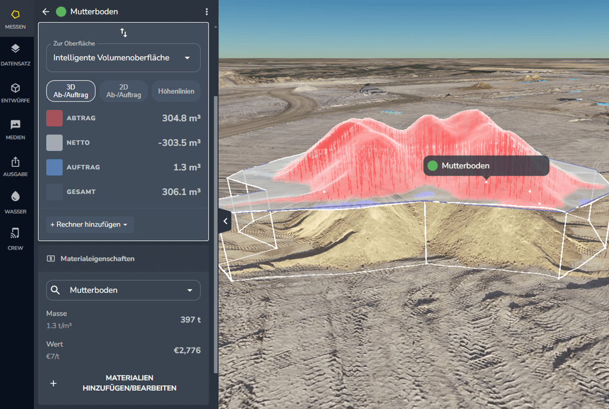This screenshot has width=609, height=409.
Task: Switch to 3D Ab-/Auftrag view
Action: pos(71,91)
